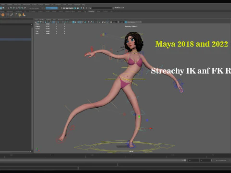The height and width of the screenshot is (173, 231).
Task: Open the viewport Shading menu
Action: click(42, 20)
